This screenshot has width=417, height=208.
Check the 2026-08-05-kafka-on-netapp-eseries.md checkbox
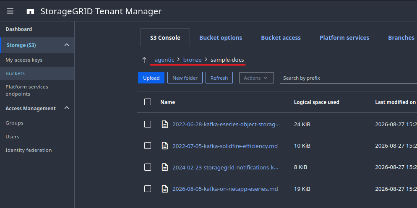pos(148,189)
